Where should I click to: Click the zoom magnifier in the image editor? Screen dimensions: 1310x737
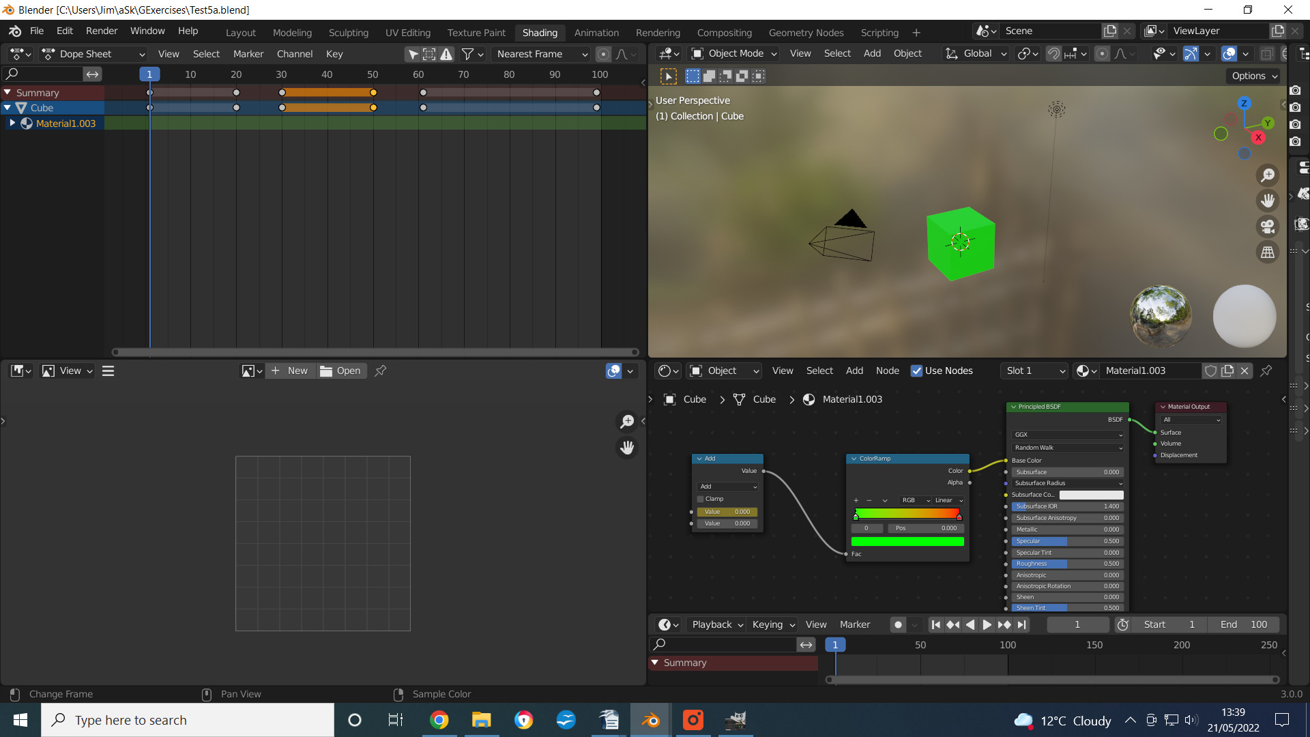coord(626,421)
